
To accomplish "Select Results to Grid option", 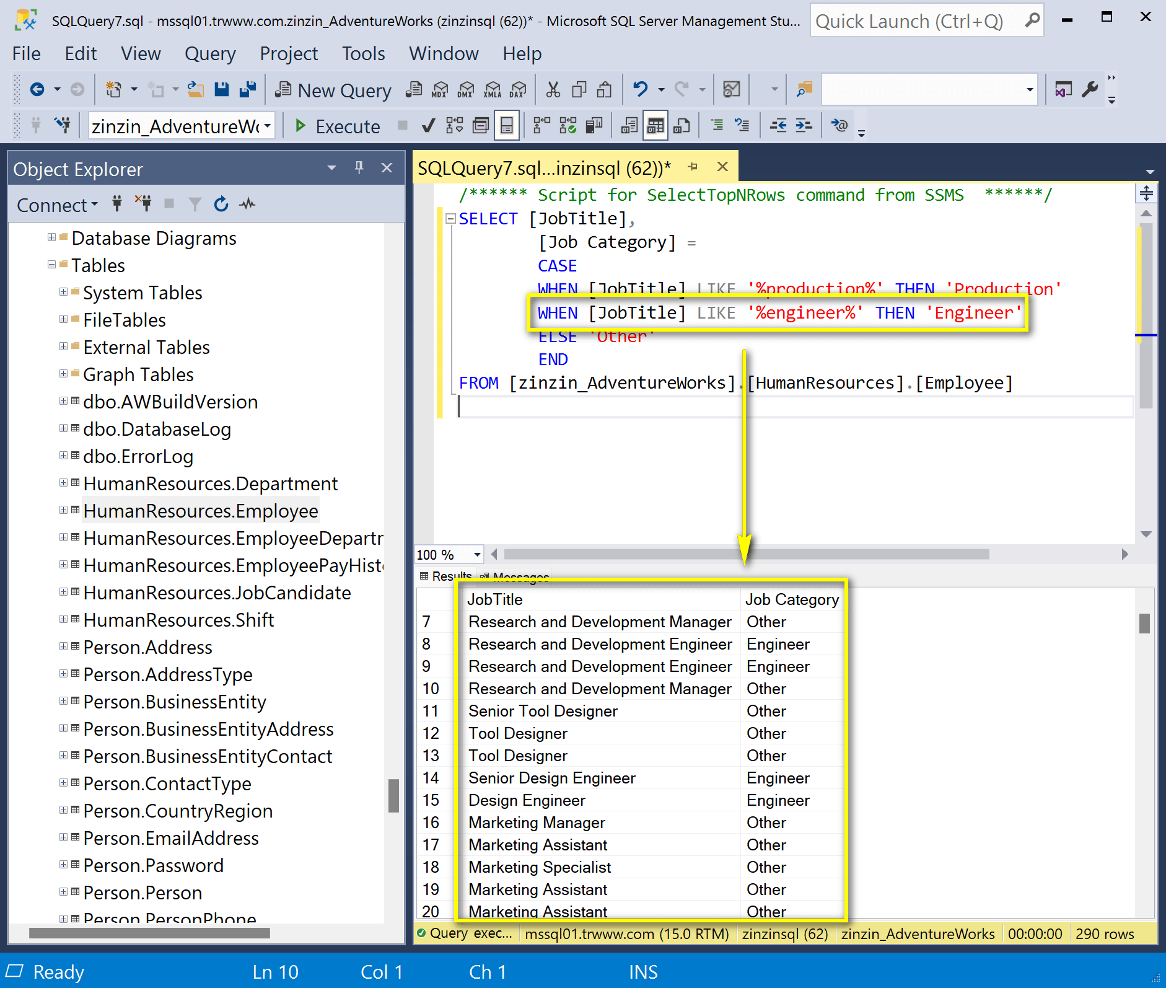I will click(x=655, y=126).
